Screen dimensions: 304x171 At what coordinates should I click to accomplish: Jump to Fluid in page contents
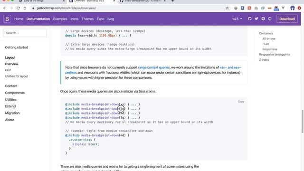pos(266,44)
